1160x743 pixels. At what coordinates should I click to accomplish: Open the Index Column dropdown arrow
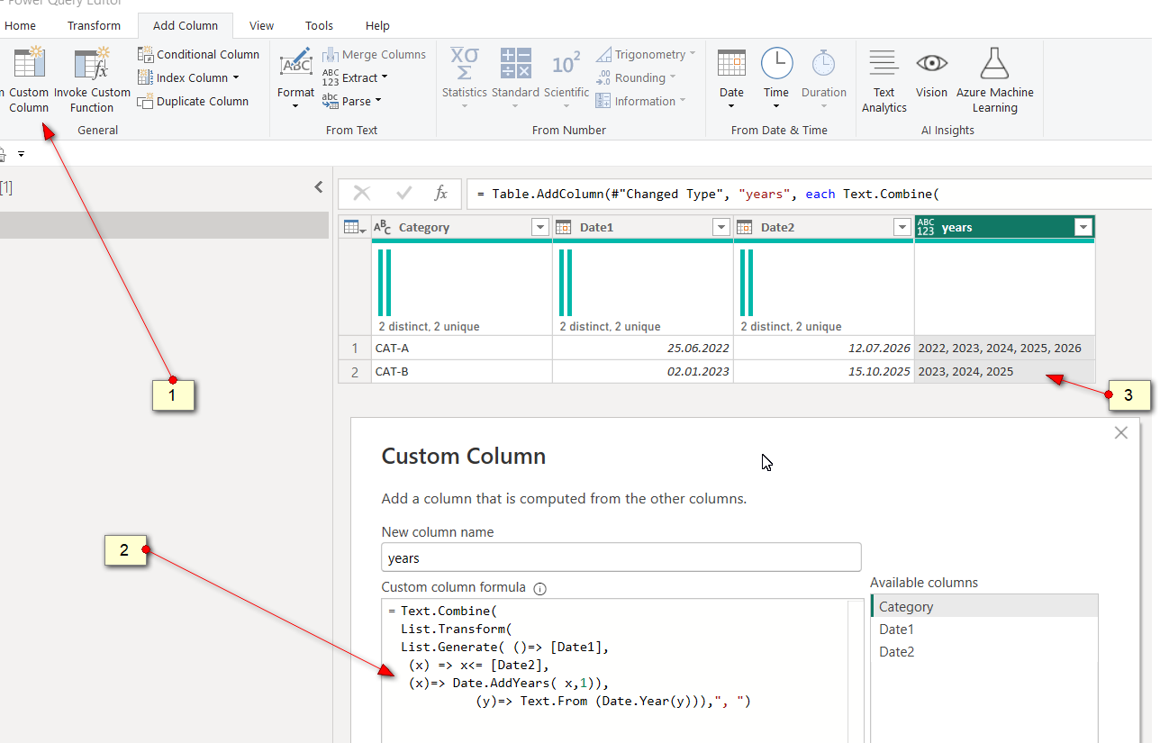236,77
